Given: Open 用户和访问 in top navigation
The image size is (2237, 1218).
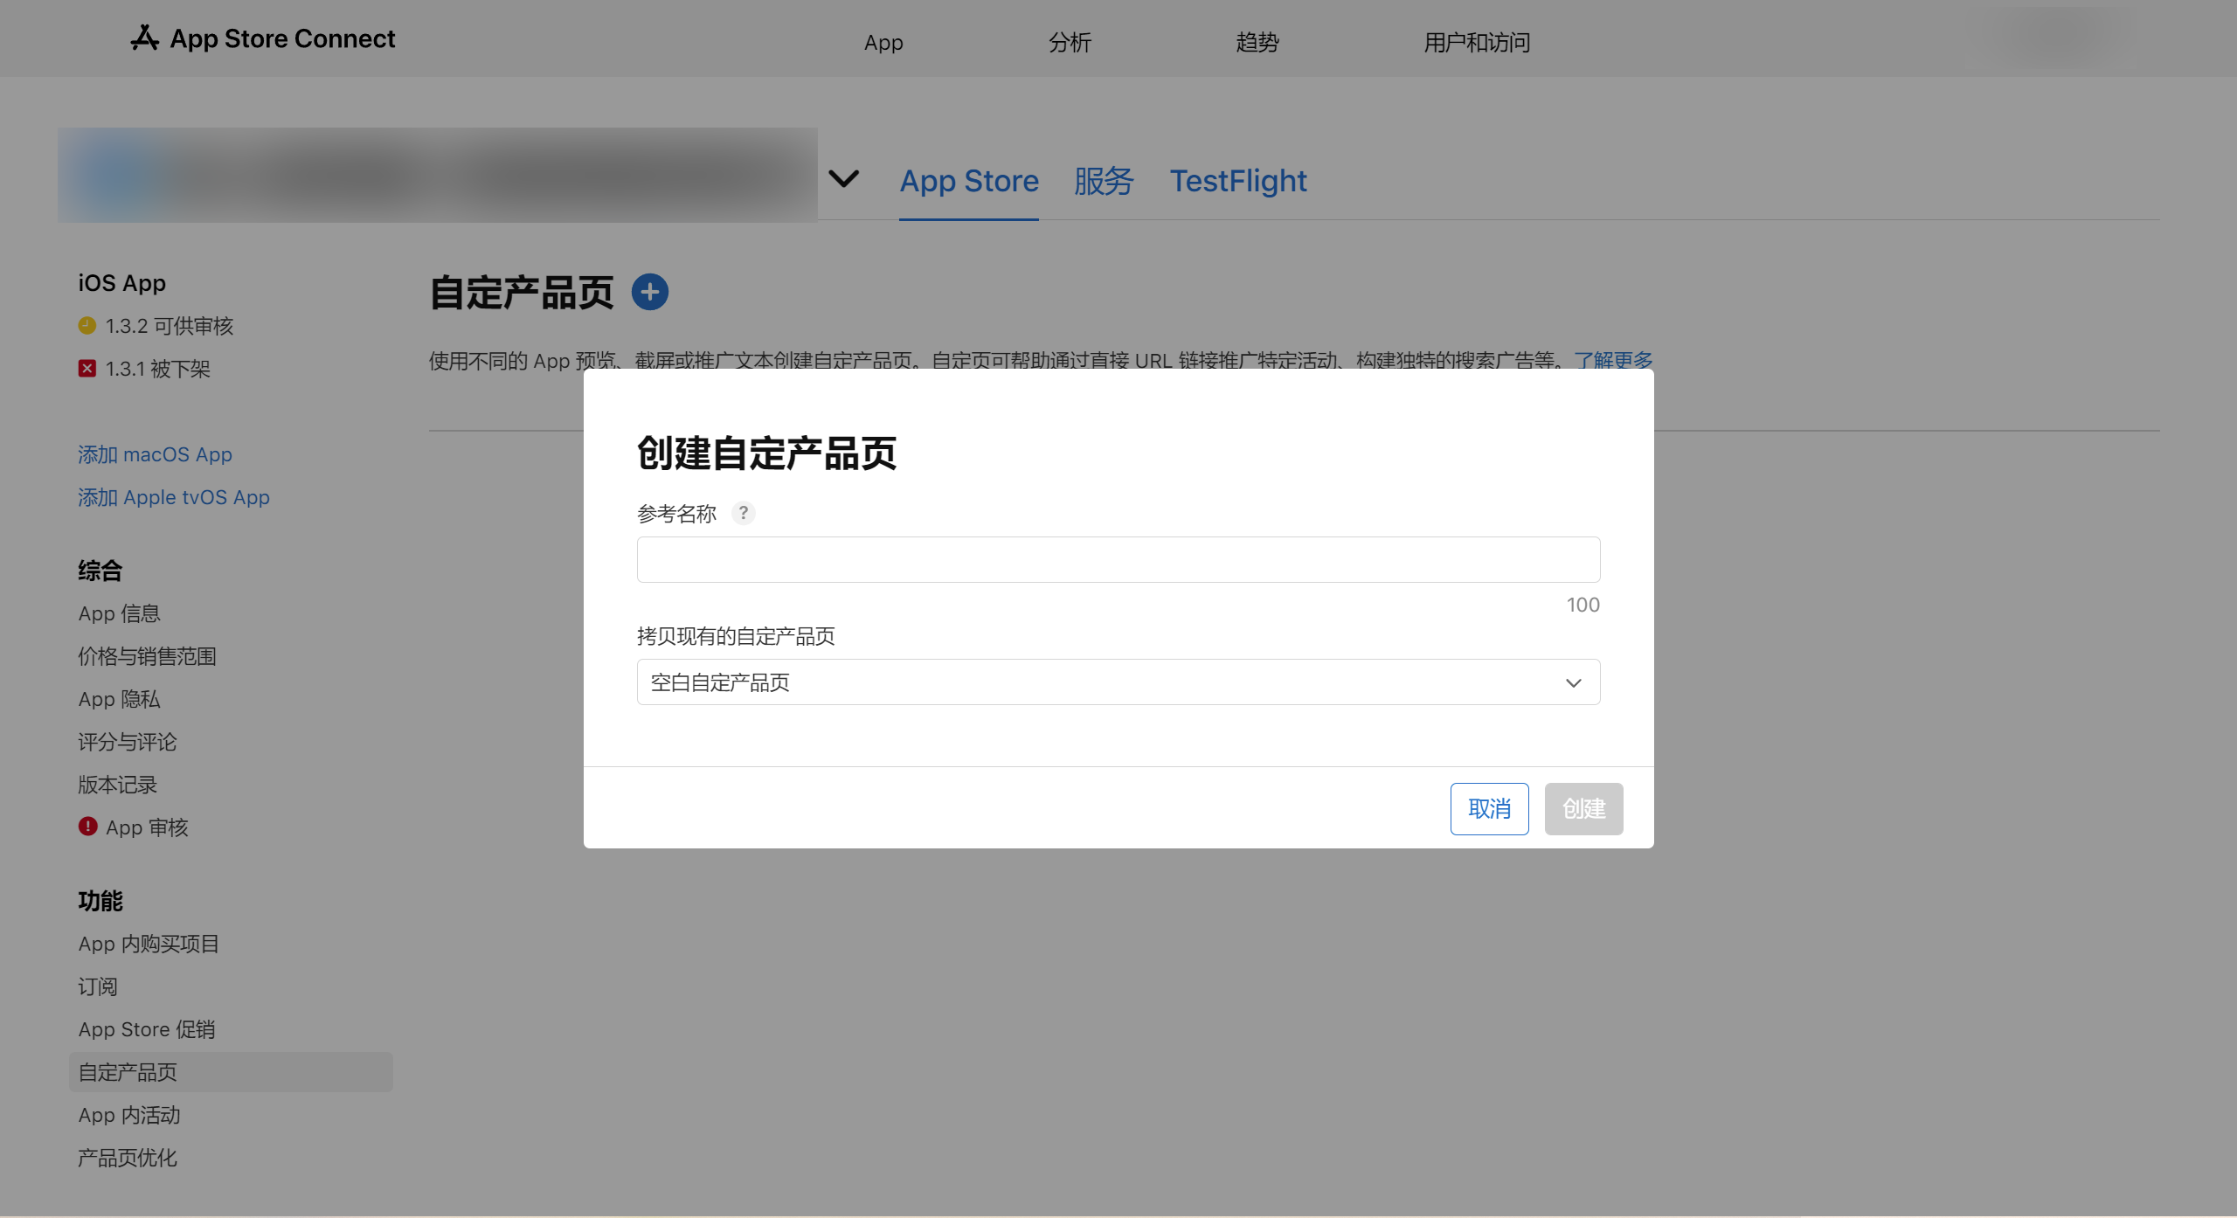Looking at the screenshot, I should [1477, 42].
